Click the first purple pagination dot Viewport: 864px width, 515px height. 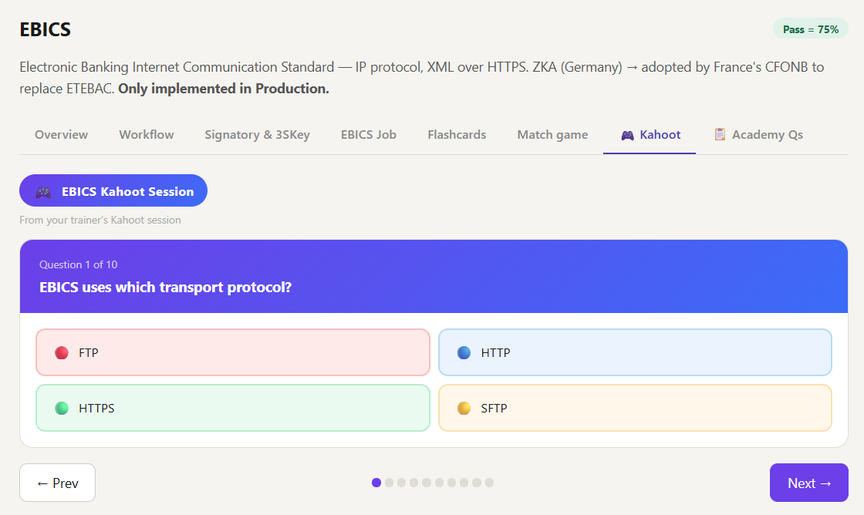click(376, 483)
